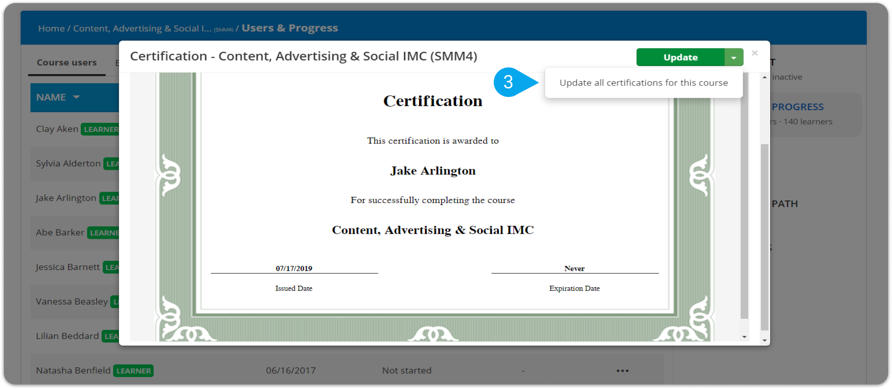Close the Certification dialog with the X
The width and height of the screenshot is (892, 389).
coord(754,53)
